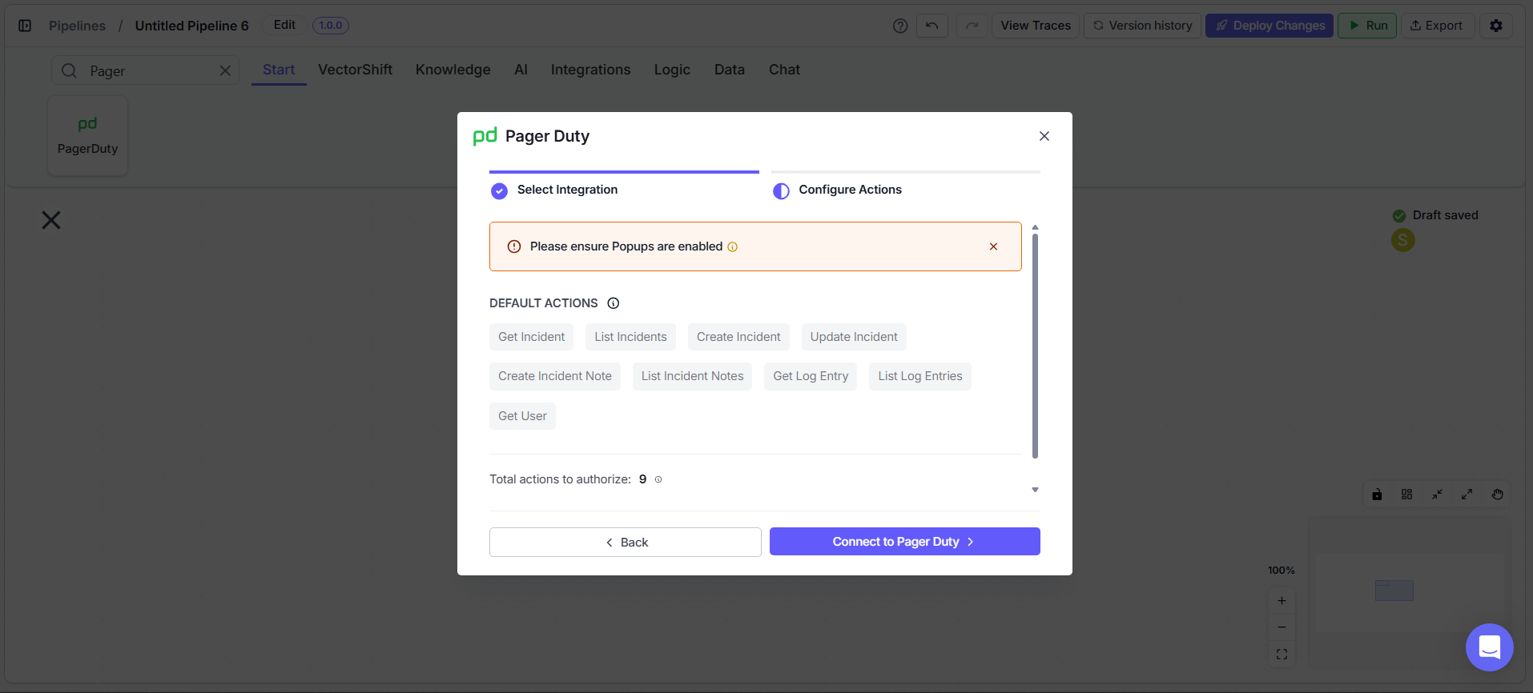Click the dialog scrollbar up arrow
1533x693 pixels.
(1035, 227)
